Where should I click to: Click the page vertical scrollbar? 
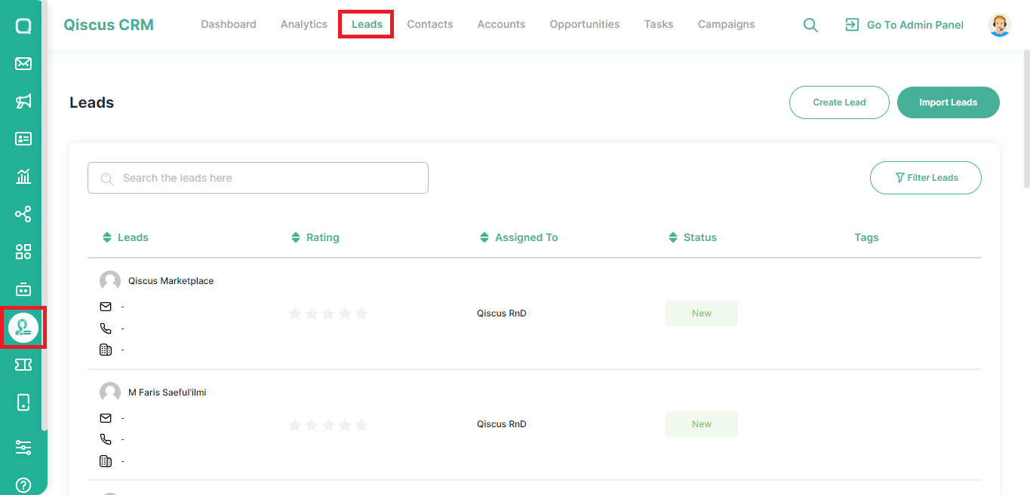click(1026, 119)
